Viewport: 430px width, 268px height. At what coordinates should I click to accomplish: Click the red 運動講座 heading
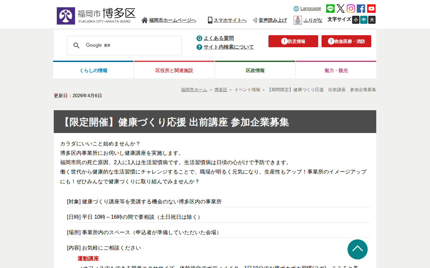pyautogui.click(x=88, y=259)
